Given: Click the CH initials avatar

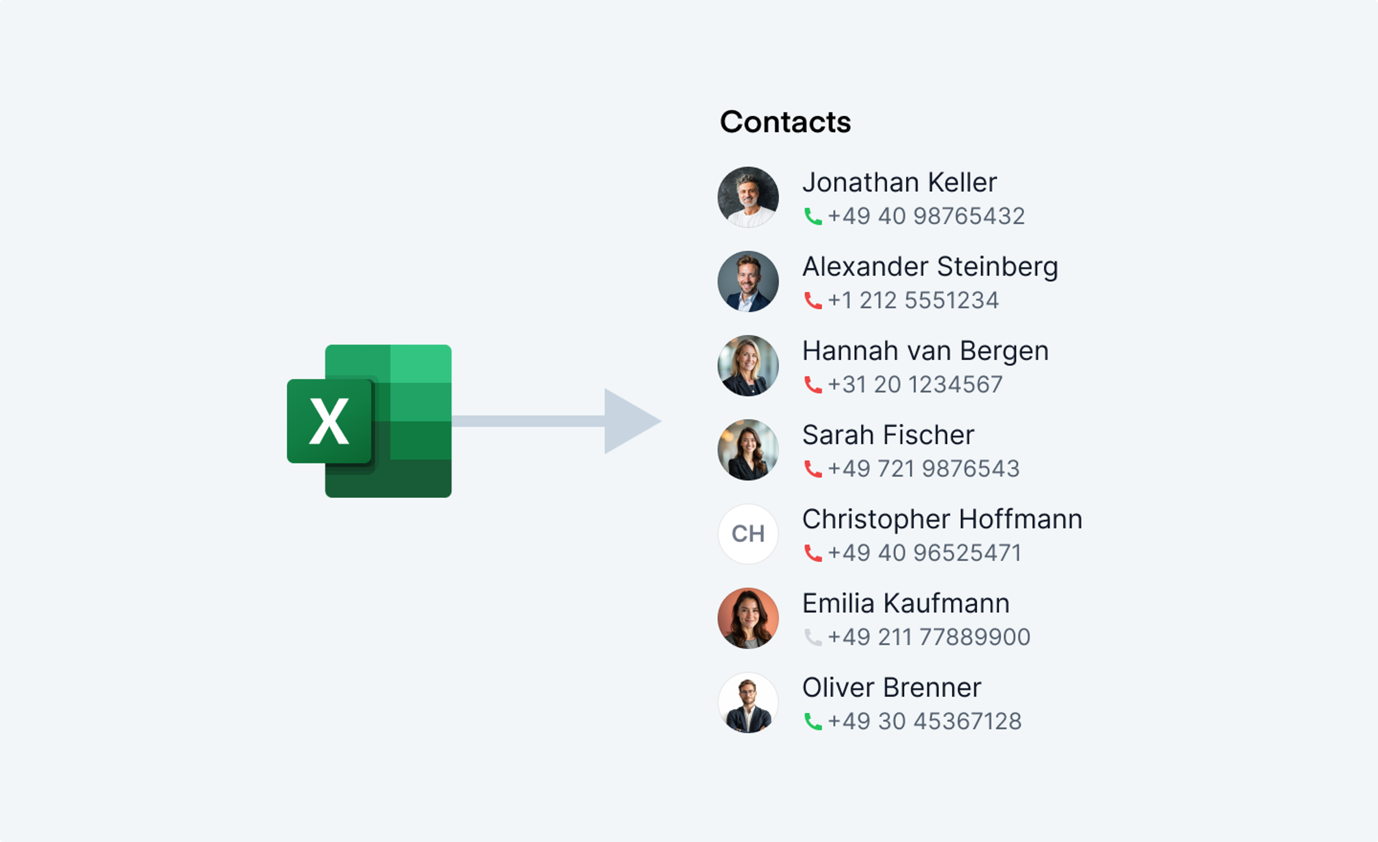Looking at the screenshot, I should pos(748,534).
